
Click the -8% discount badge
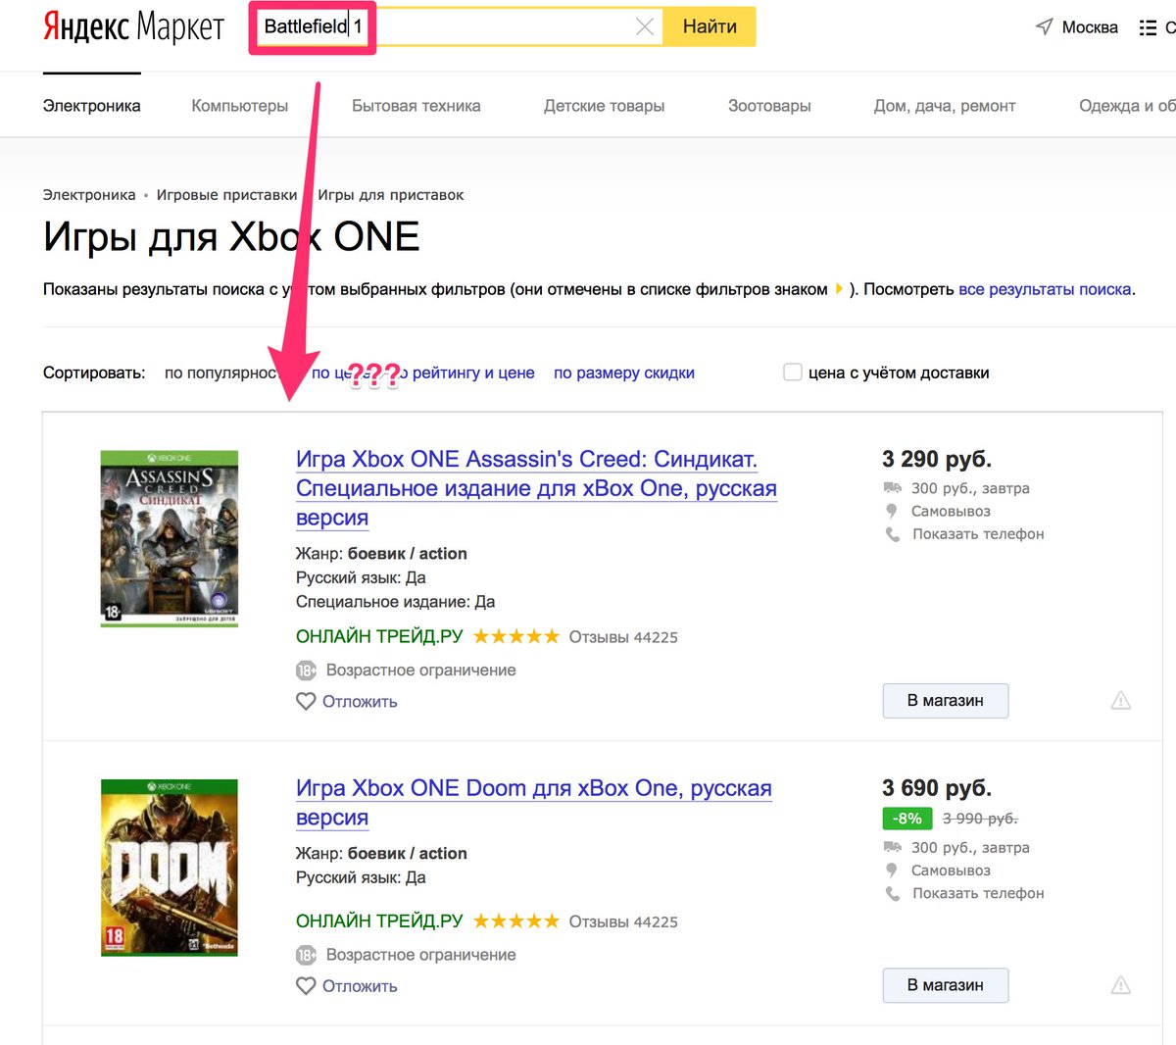[x=907, y=819]
